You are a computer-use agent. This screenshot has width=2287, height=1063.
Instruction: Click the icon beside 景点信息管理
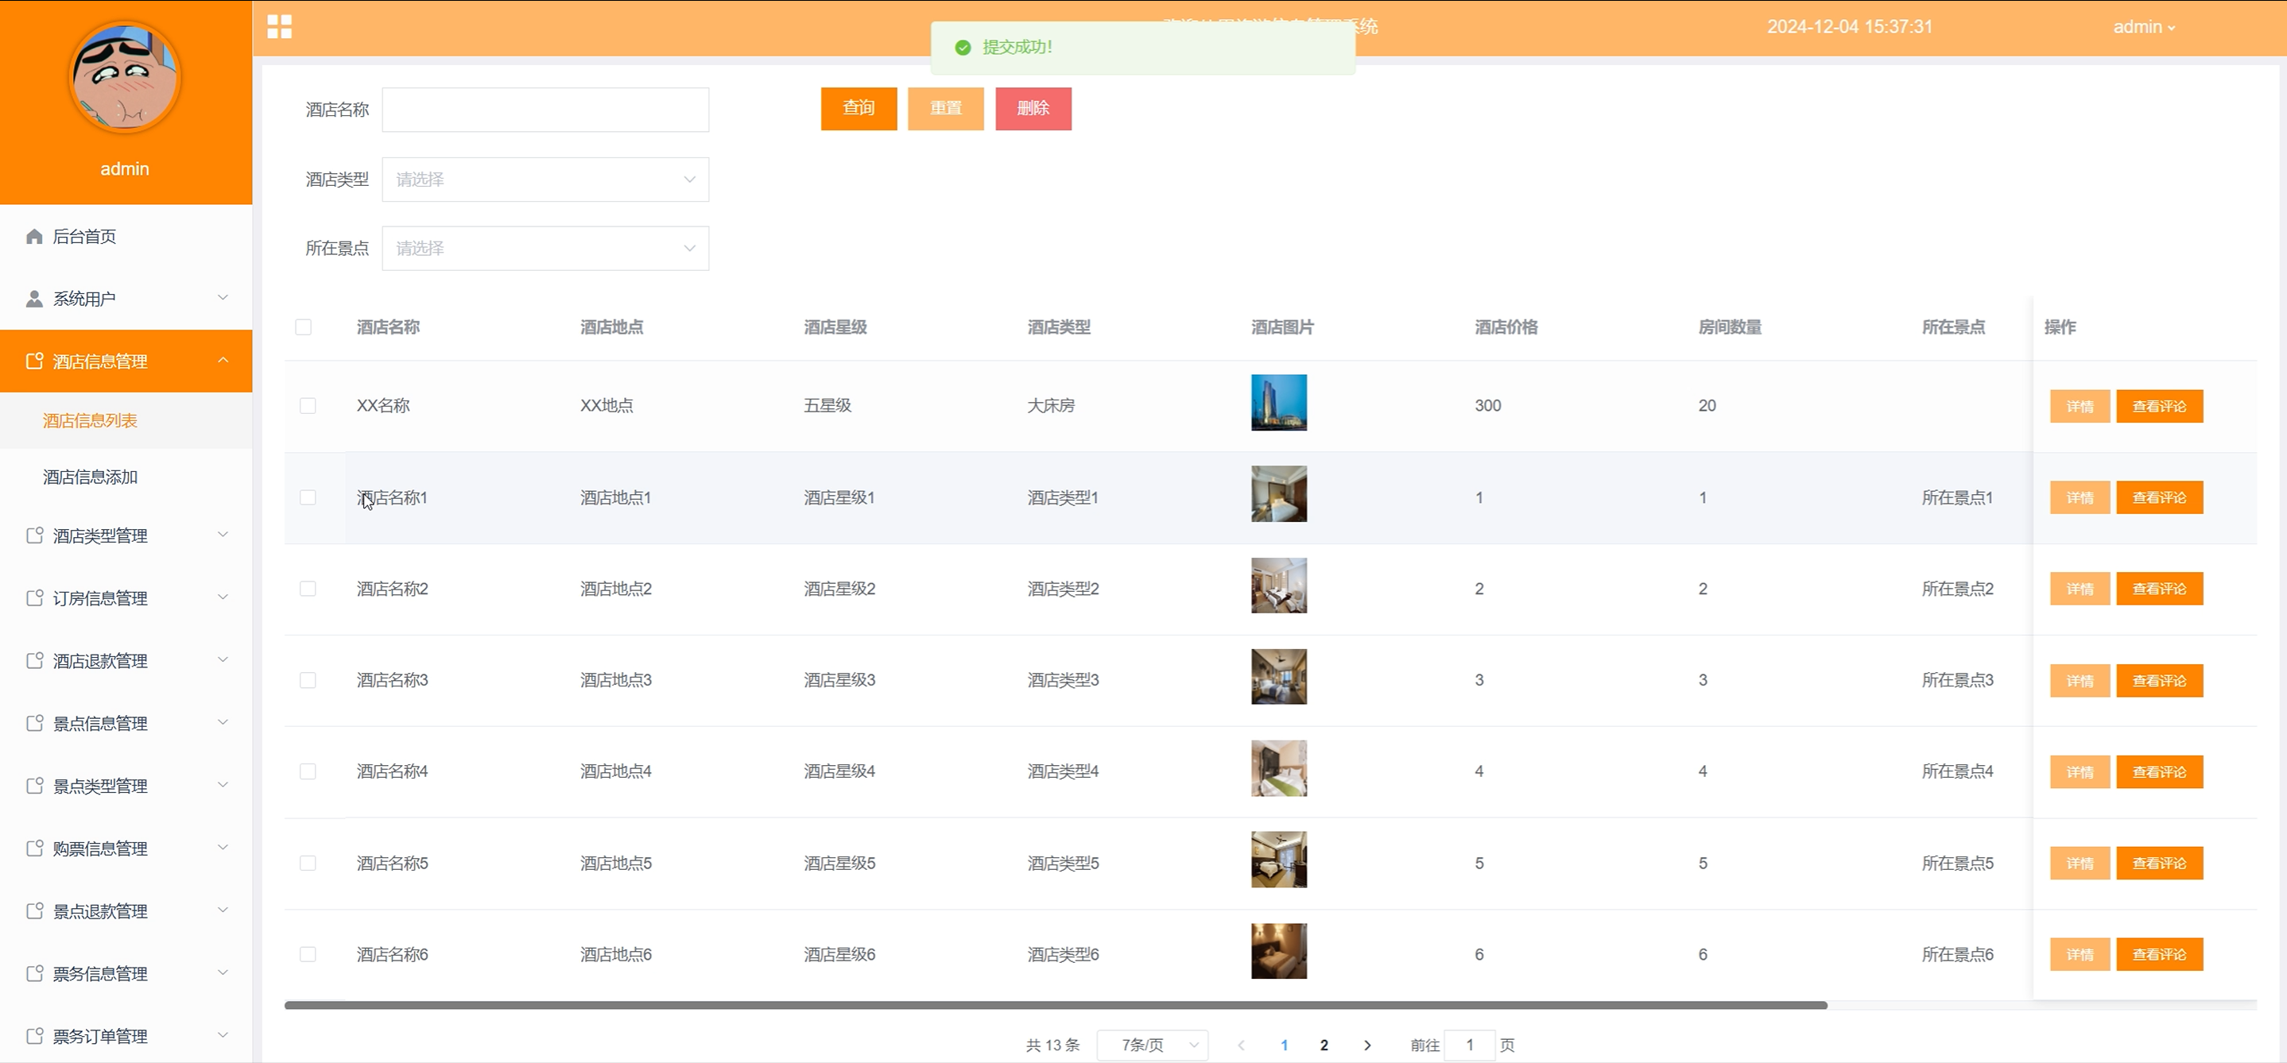pos(35,723)
